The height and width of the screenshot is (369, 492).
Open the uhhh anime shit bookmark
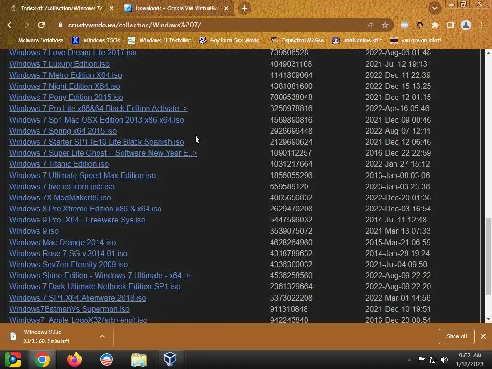pos(357,40)
